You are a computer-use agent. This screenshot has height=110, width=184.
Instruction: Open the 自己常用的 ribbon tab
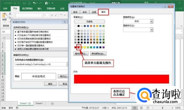point(27,9)
